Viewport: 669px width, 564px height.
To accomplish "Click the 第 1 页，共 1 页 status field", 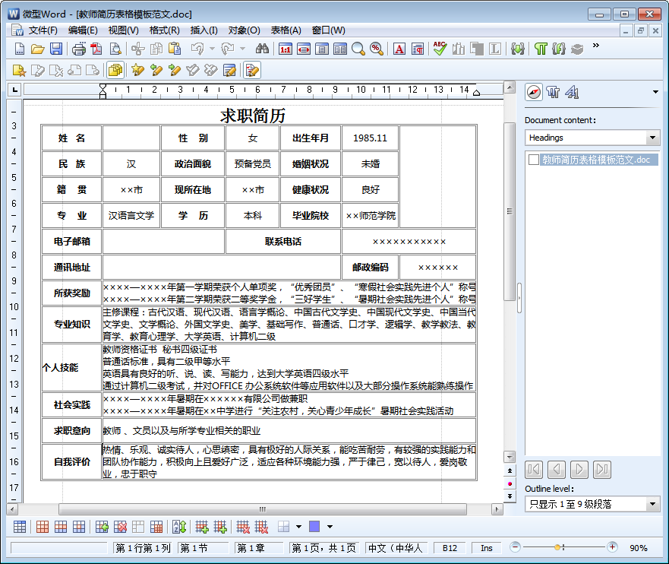I will pos(323,548).
